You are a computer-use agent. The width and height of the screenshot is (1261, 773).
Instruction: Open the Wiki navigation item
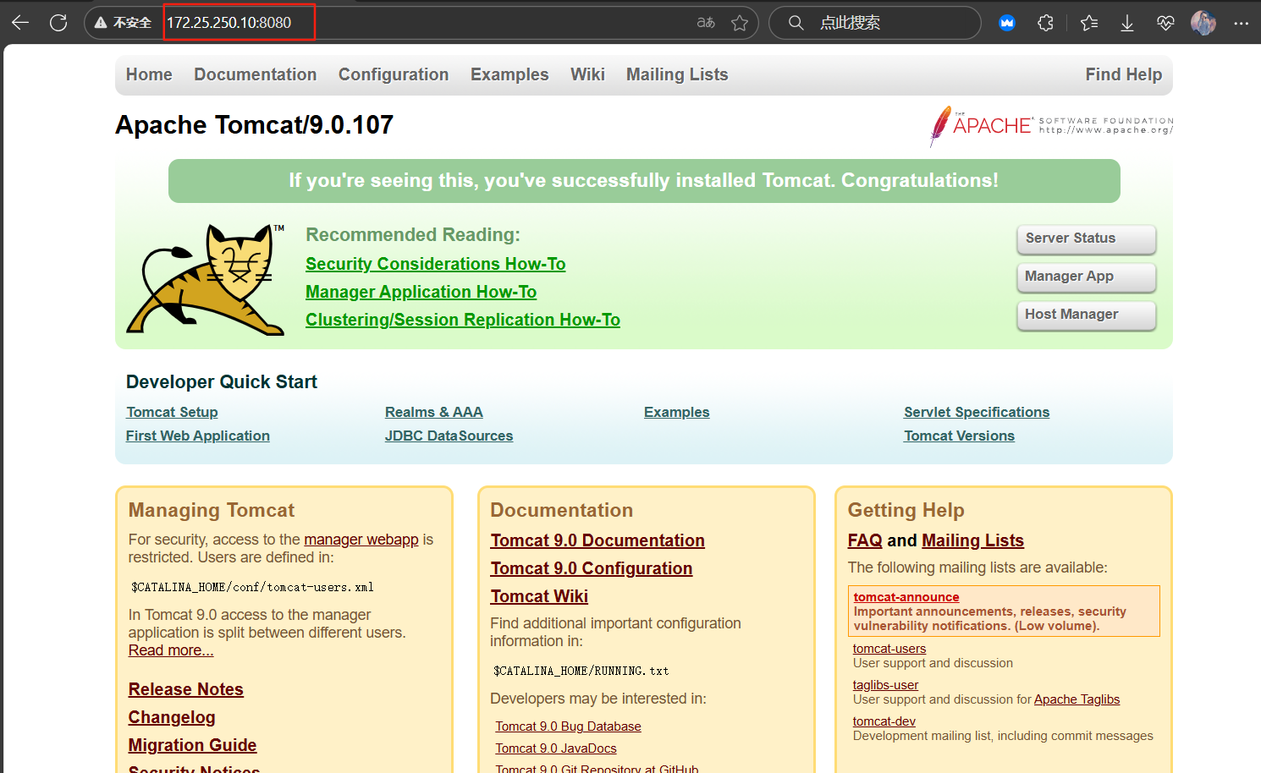587,74
